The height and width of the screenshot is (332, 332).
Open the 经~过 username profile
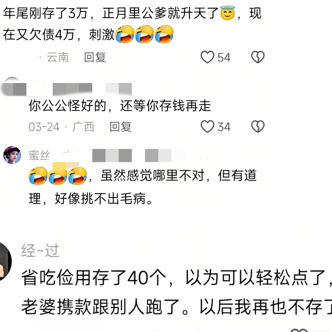40,251
